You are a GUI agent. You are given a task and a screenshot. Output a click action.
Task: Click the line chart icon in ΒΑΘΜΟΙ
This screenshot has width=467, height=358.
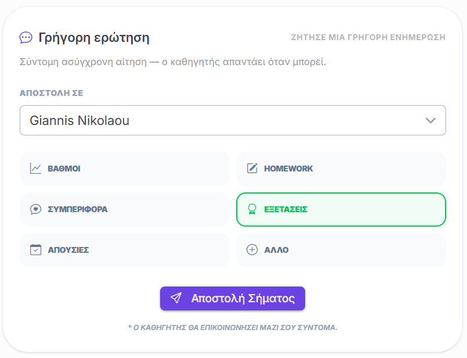[x=35, y=169]
